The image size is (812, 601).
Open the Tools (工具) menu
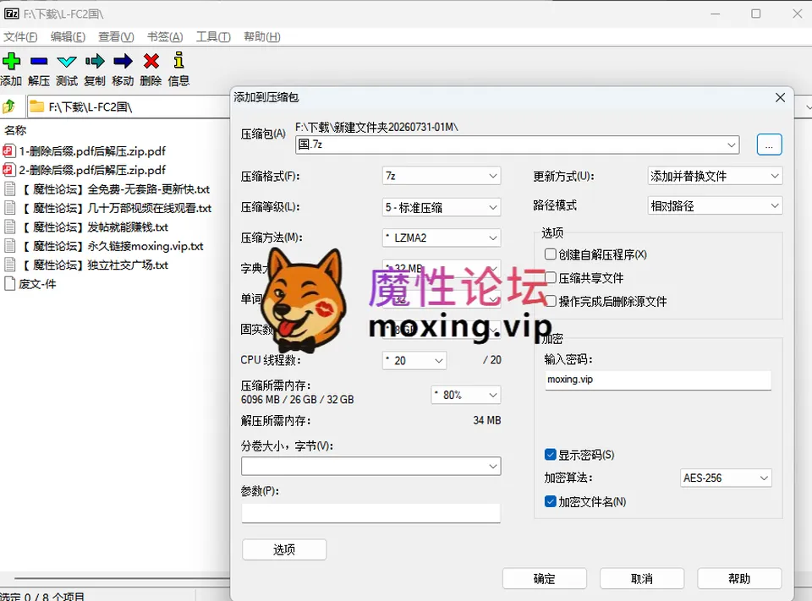click(x=213, y=36)
